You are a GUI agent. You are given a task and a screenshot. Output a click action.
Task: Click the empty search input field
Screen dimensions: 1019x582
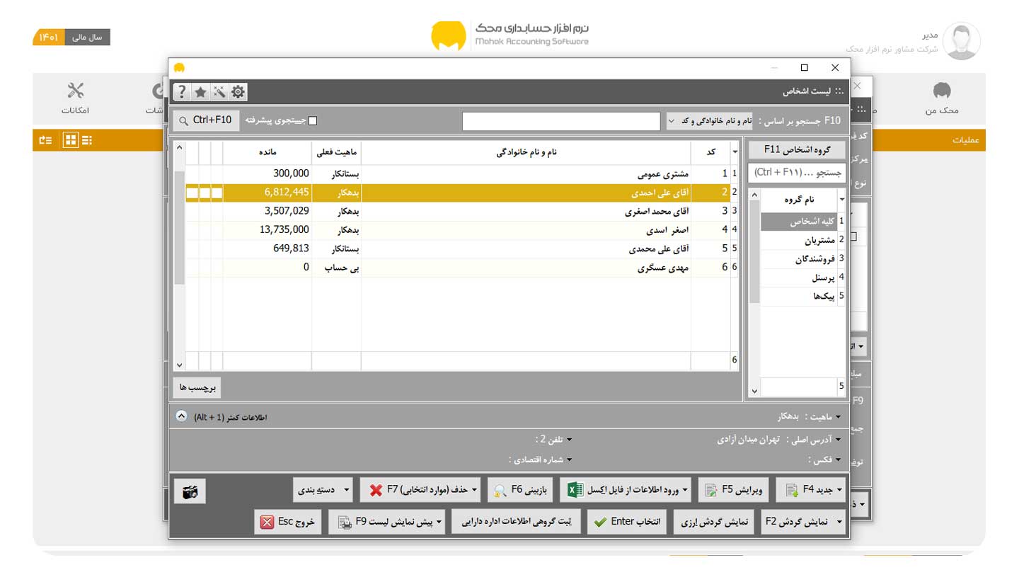coord(560,120)
